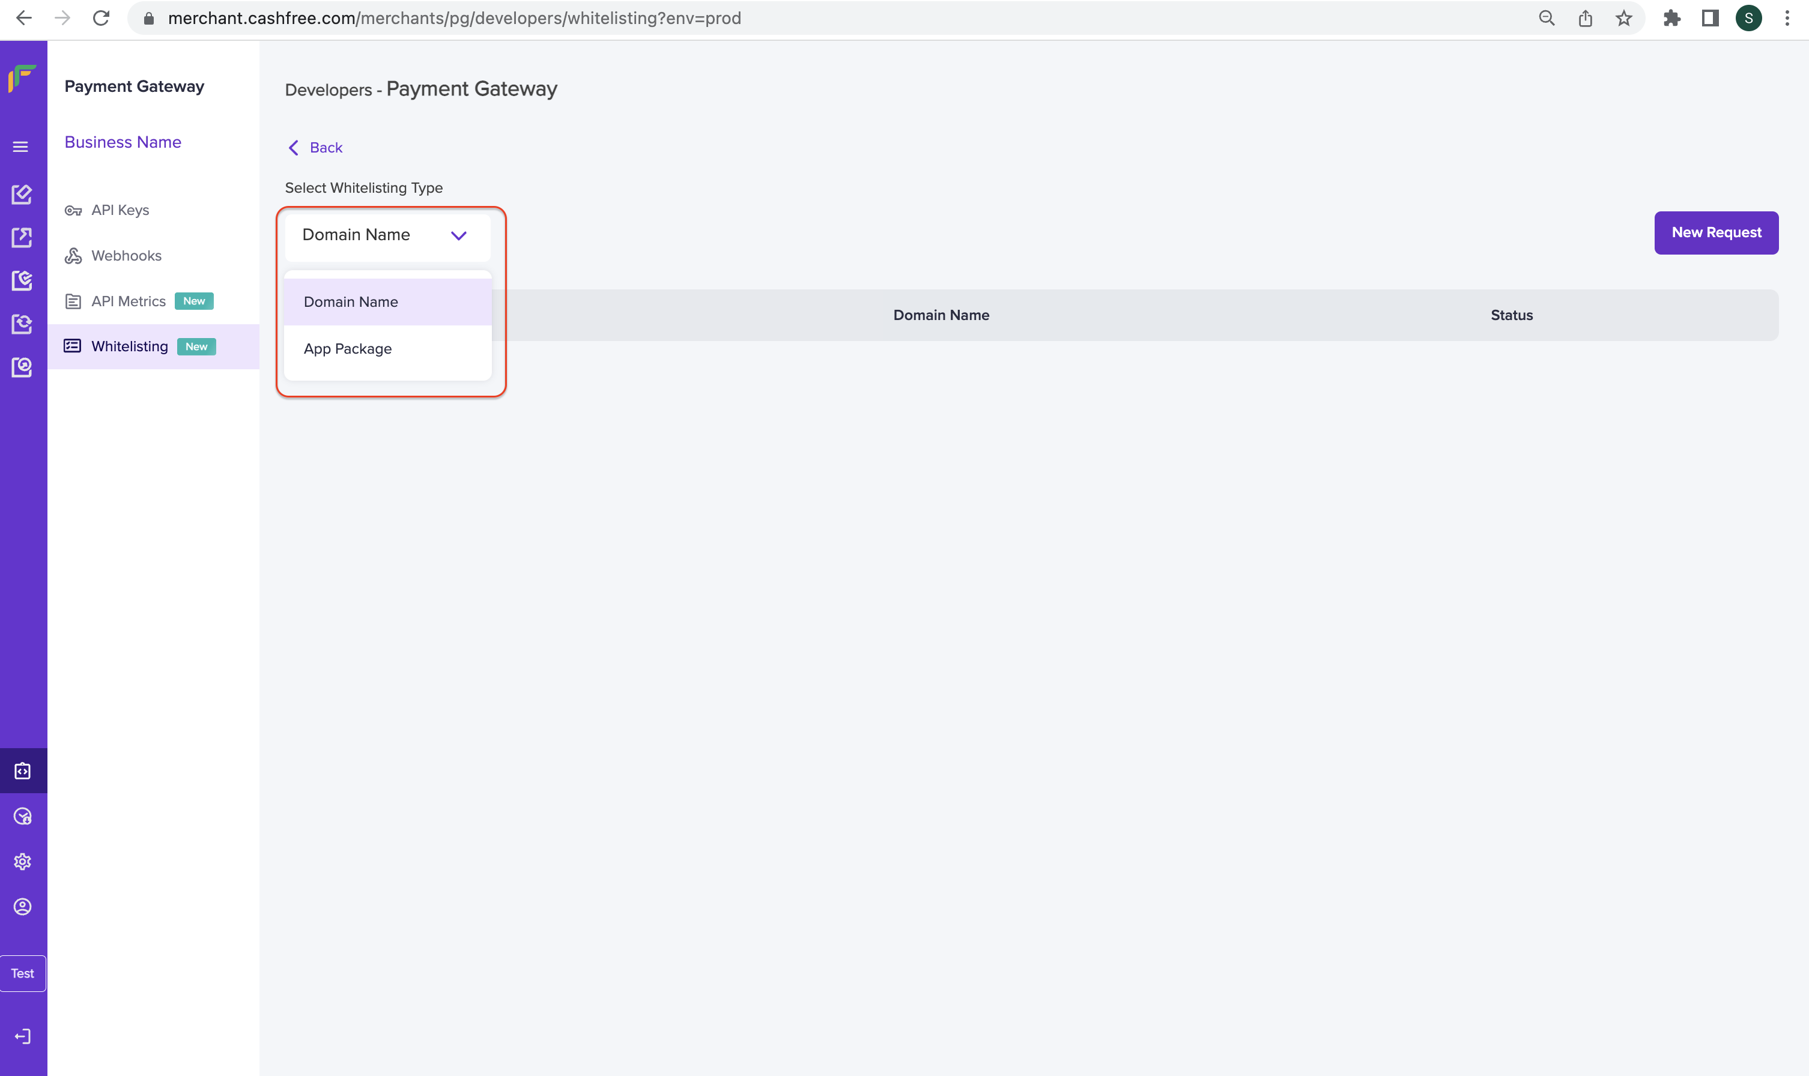Click the site lock icon in address bar
The width and height of the screenshot is (1809, 1076).
pyautogui.click(x=148, y=18)
